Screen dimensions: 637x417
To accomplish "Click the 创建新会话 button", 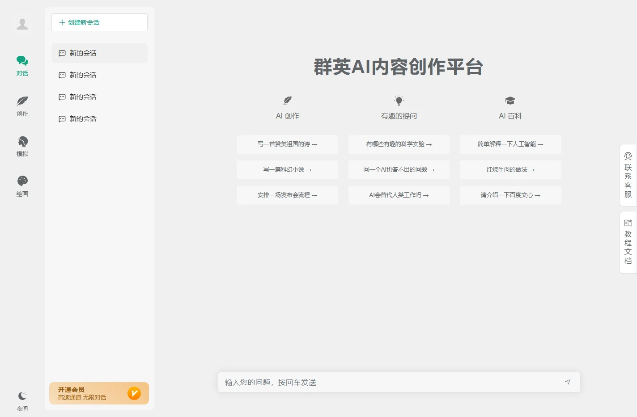I will (99, 22).
